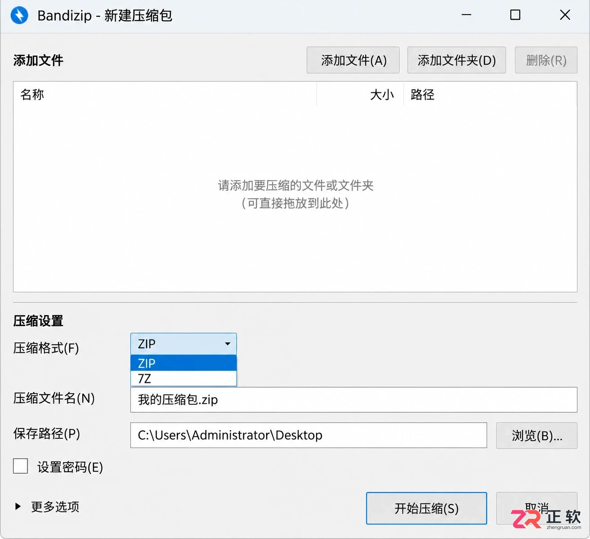Click the 保存路径 field showing the Desktop path
This screenshot has width=590, height=539.
(308, 435)
